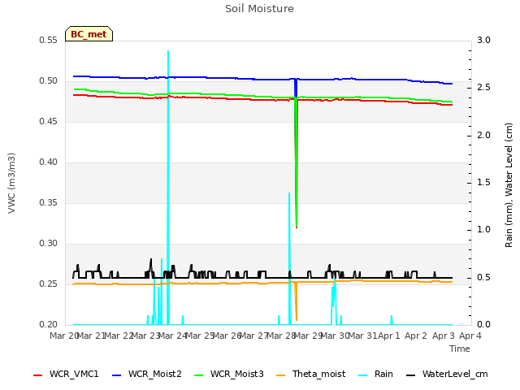The height and width of the screenshot is (390, 520).
Task: Click the Time axis label
Action: 460,349
